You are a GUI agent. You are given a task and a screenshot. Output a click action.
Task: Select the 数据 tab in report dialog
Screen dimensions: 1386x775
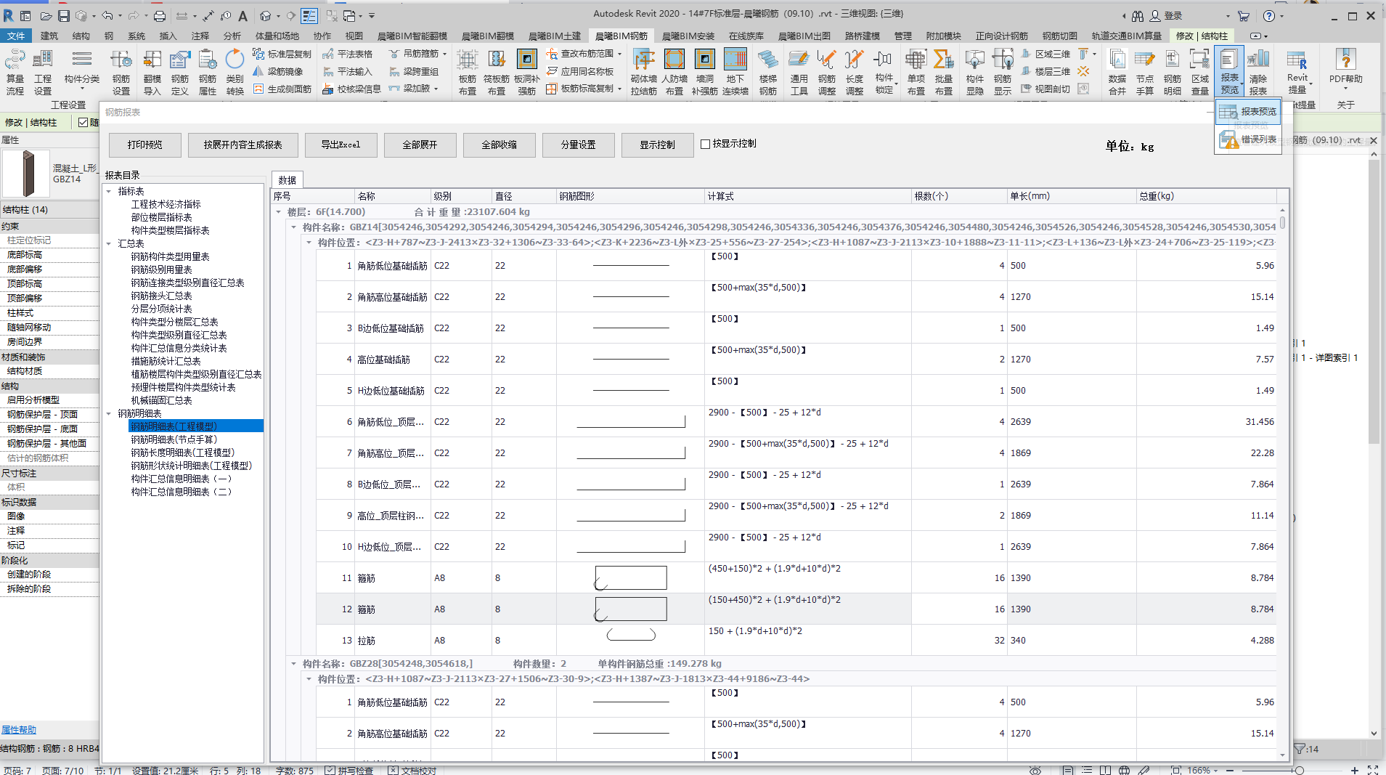click(288, 180)
